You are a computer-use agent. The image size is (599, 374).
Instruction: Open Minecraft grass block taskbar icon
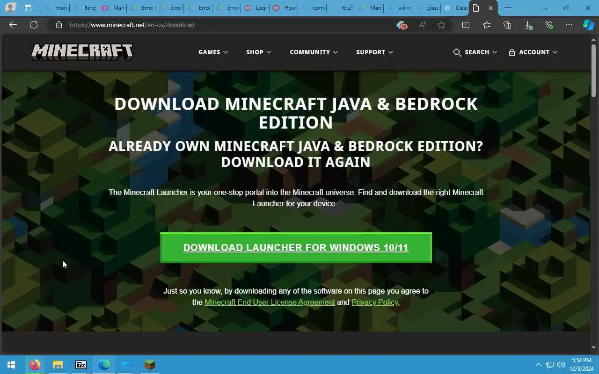click(x=149, y=365)
